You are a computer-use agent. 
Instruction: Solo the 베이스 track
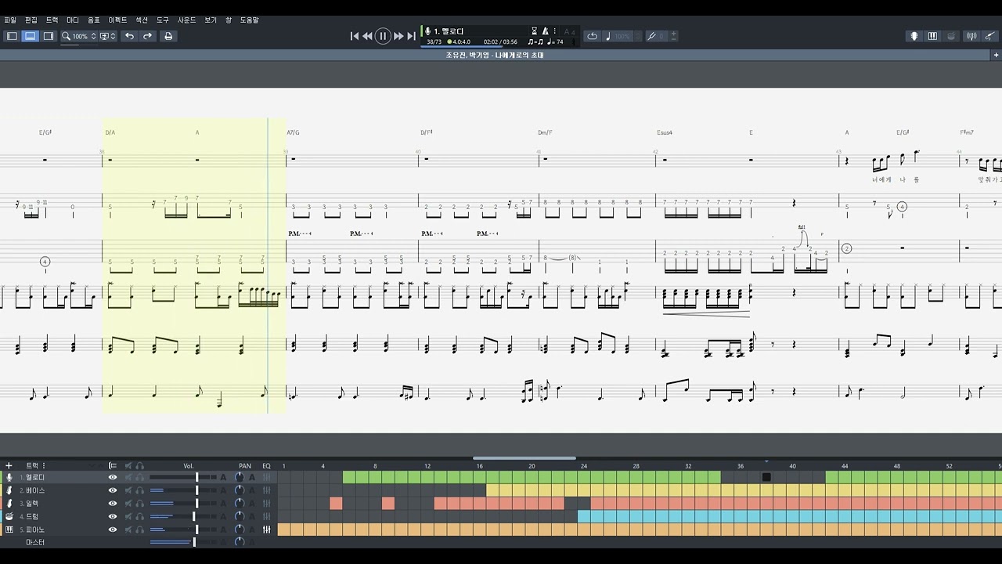[139, 490]
